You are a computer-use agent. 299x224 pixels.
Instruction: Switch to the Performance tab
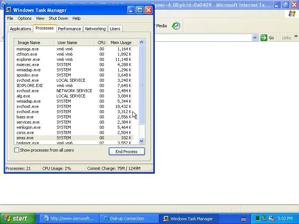[70, 29]
